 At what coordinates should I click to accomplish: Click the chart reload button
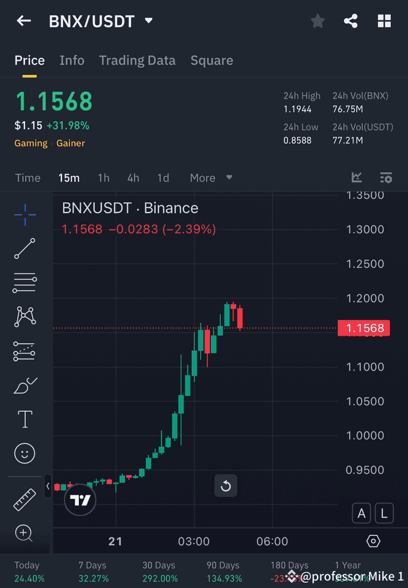tap(226, 485)
